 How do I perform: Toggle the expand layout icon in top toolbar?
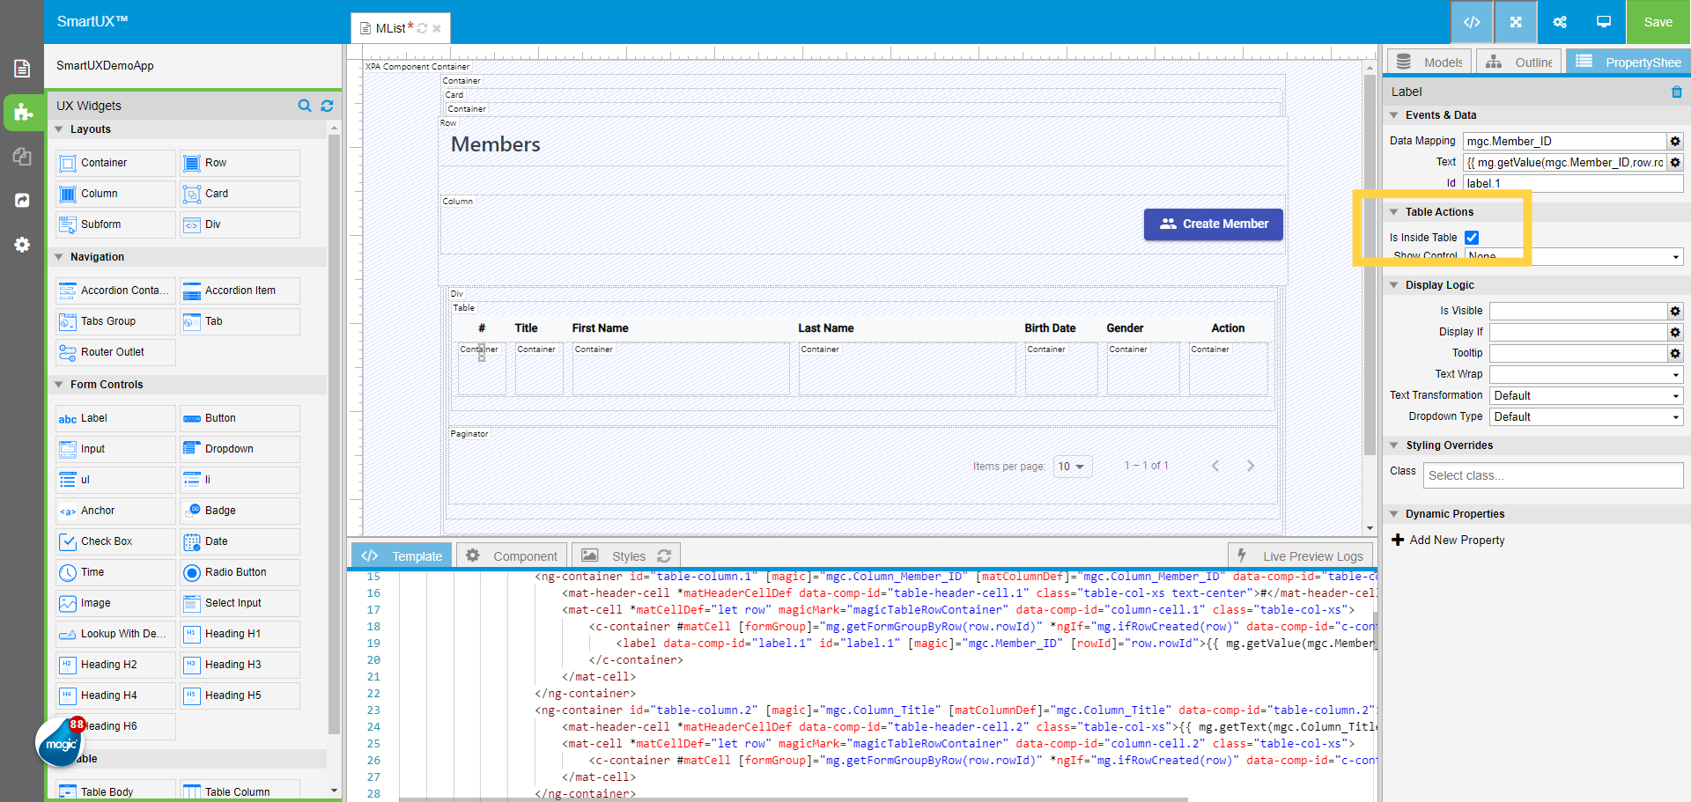(1516, 22)
